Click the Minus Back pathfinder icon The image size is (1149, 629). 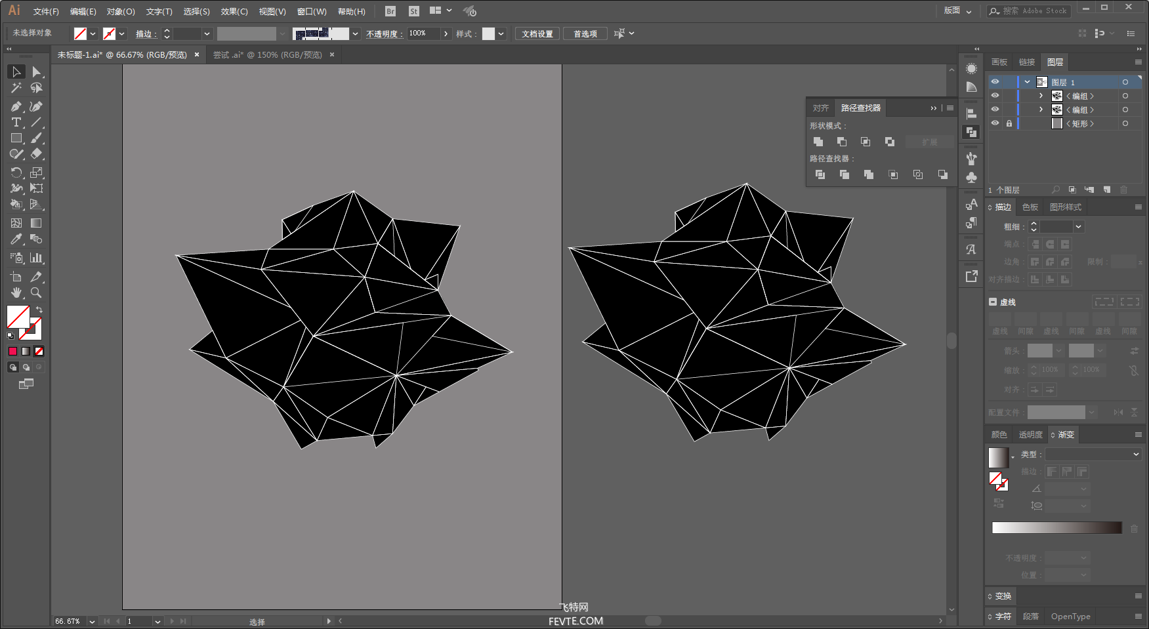tap(943, 174)
